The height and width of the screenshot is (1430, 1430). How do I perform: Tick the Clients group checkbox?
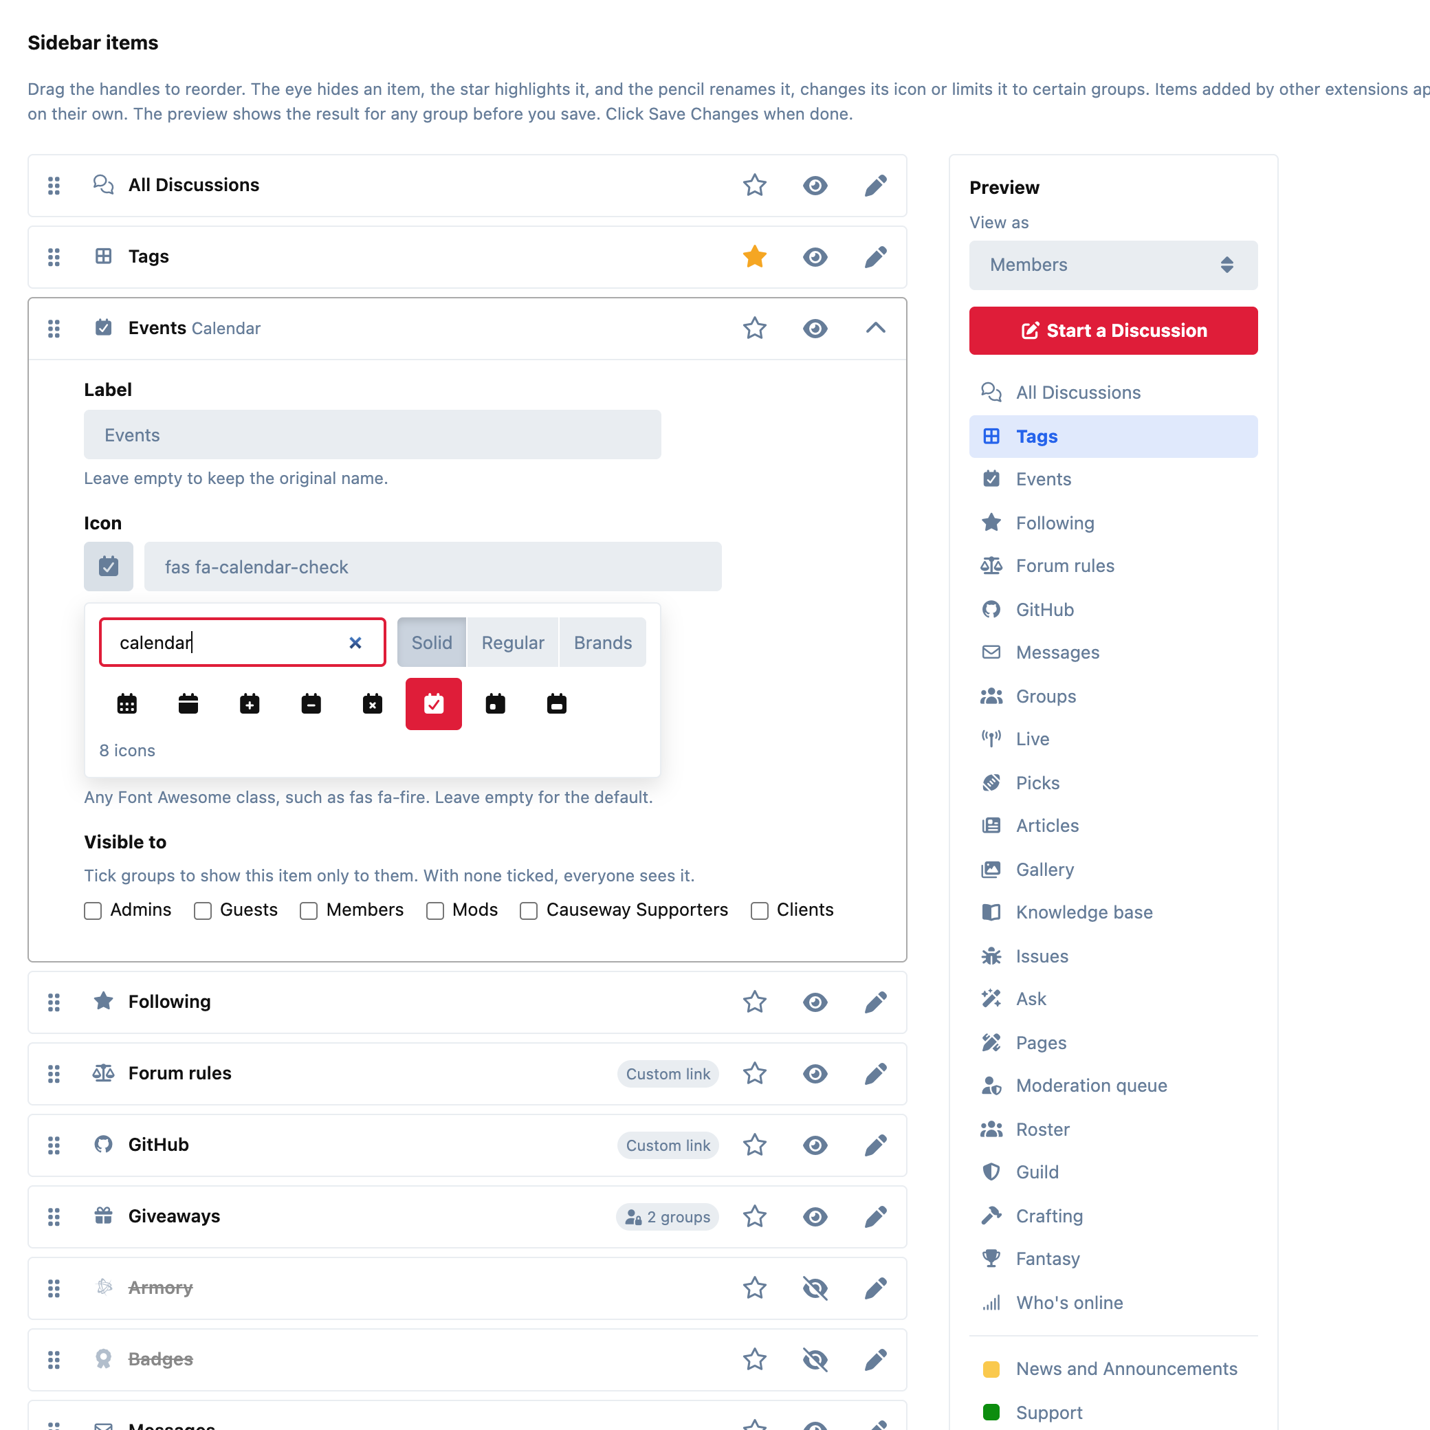[760, 910]
